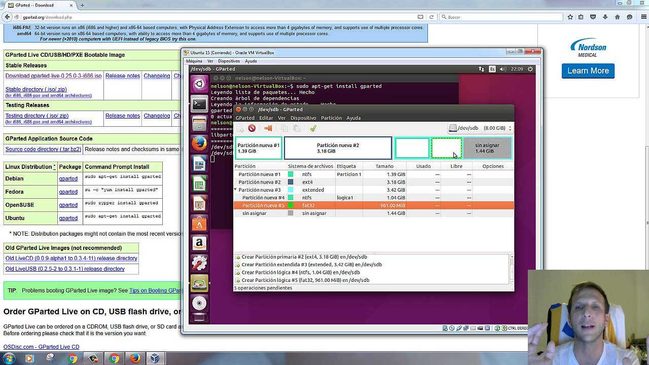Open the Ver menu in GParted

[281, 118]
